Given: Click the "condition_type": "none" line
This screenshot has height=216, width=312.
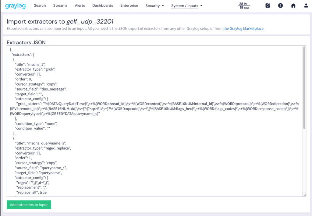Looking at the screenshot, I should tap(36, 123).
